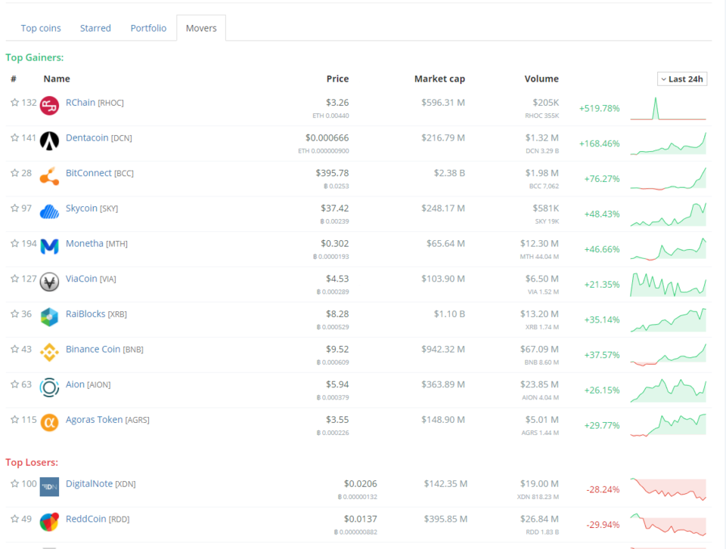Open the Last 24h timeframe dropdown
This screenshot has height=549, width=726.
point(682,79)
